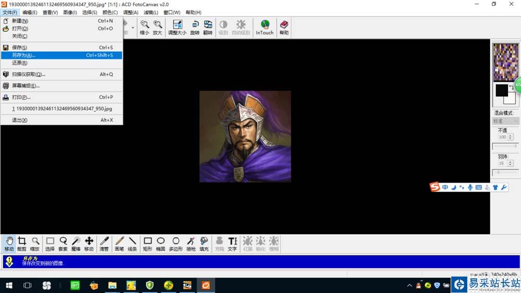Show hidden system tray icons chevron
521x293 pixels.
click(410, 285)
